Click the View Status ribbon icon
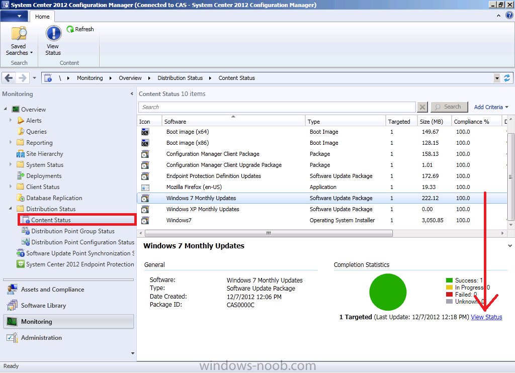 (x=53, y=41)
